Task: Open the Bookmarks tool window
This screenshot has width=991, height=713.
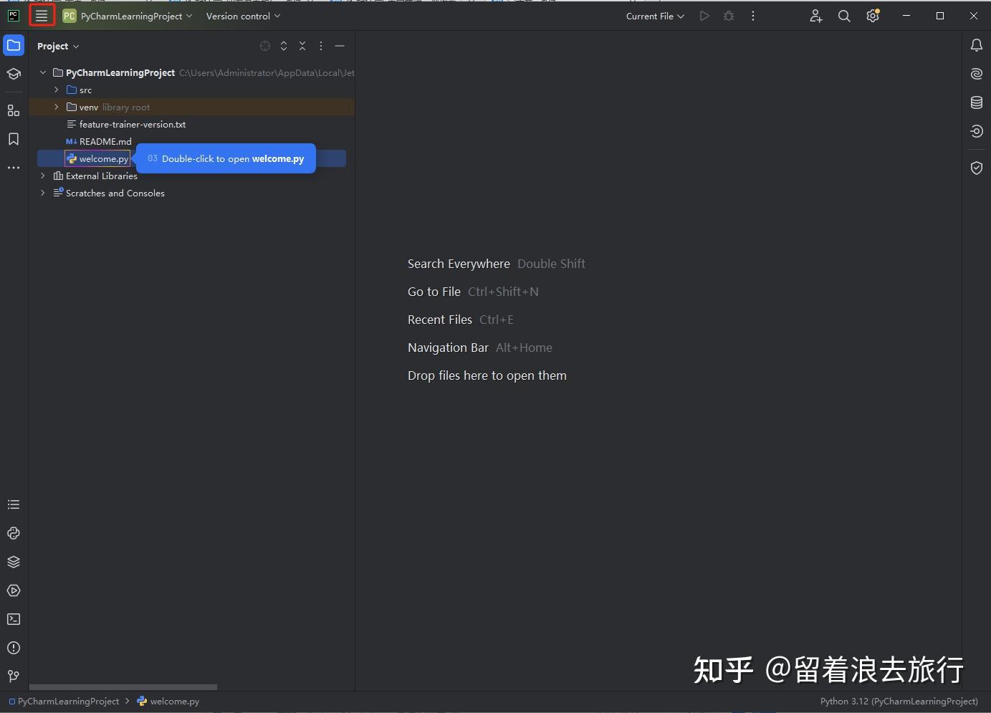Action: point(13,140)
